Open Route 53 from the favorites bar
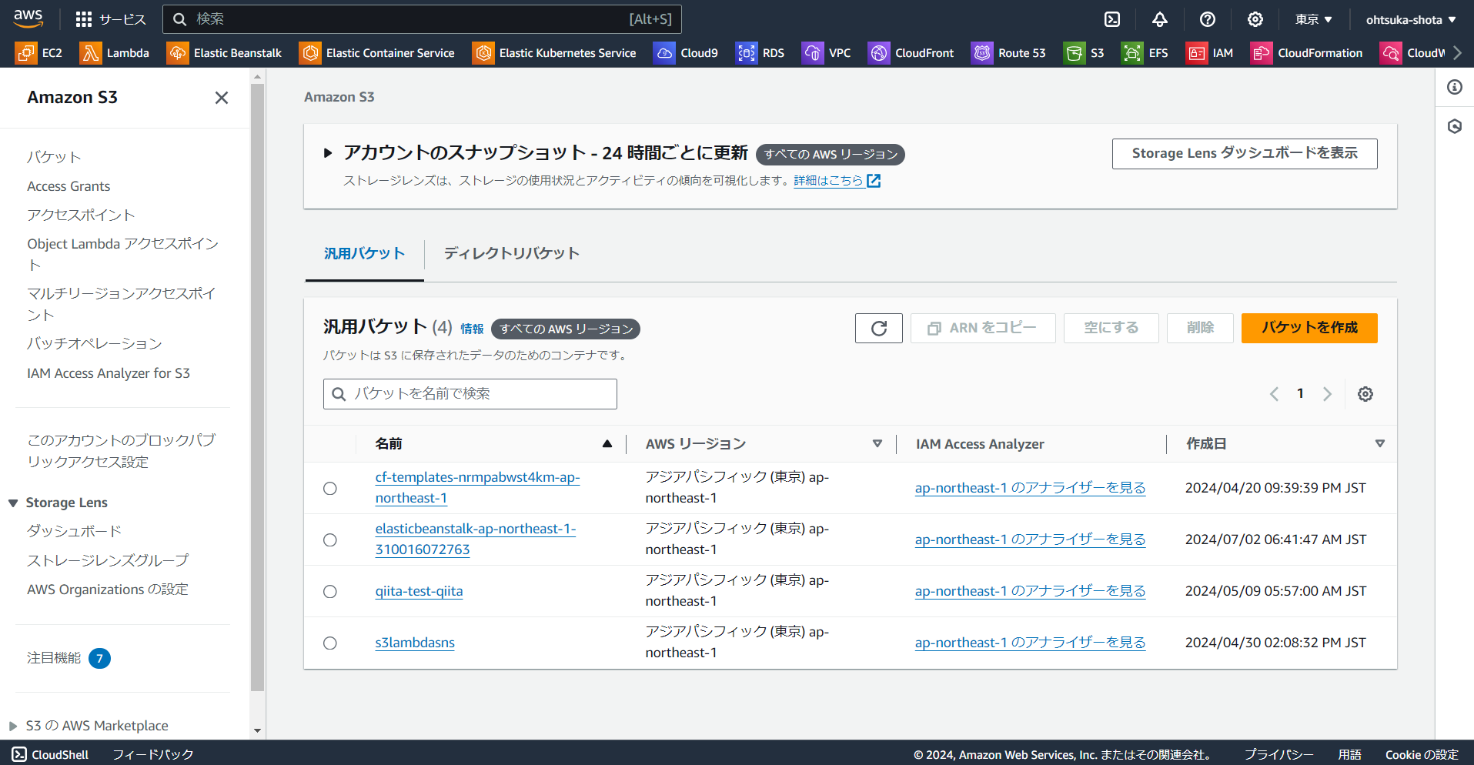This screenshot has width=1474, height=765. 1009,53
